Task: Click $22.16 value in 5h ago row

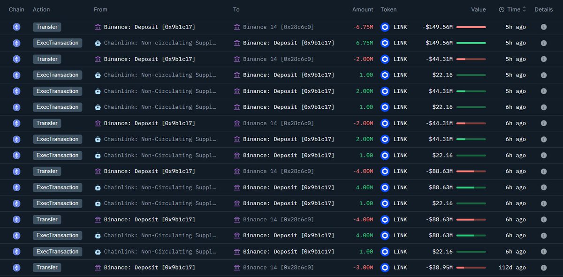Action: (442, 75)
